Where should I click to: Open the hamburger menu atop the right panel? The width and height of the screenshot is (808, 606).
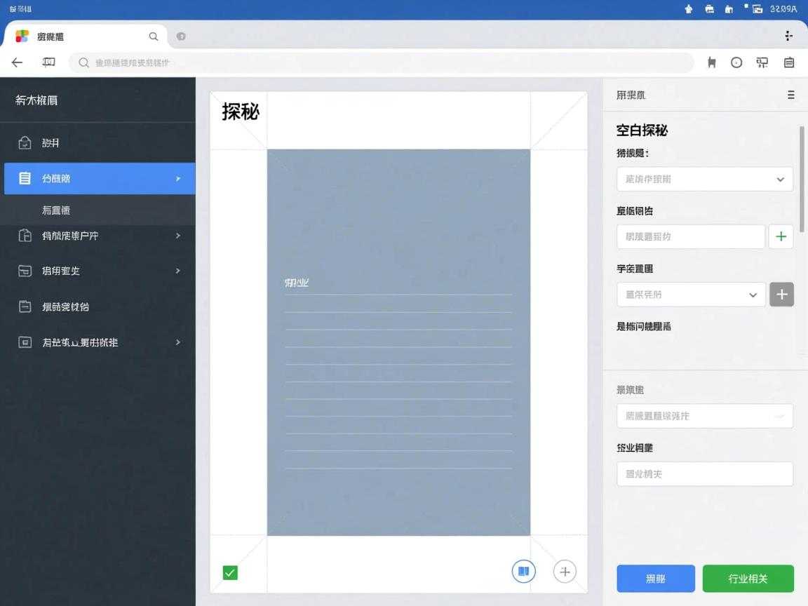click(x=790, y=95)
